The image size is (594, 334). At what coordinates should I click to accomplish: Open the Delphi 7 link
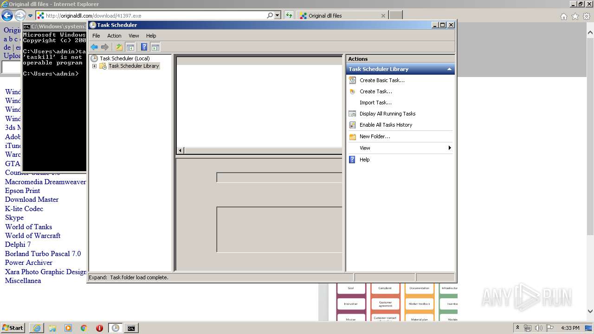point(18,244)
